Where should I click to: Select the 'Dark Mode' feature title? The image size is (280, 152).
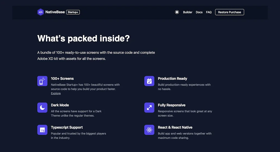(60, 105)
